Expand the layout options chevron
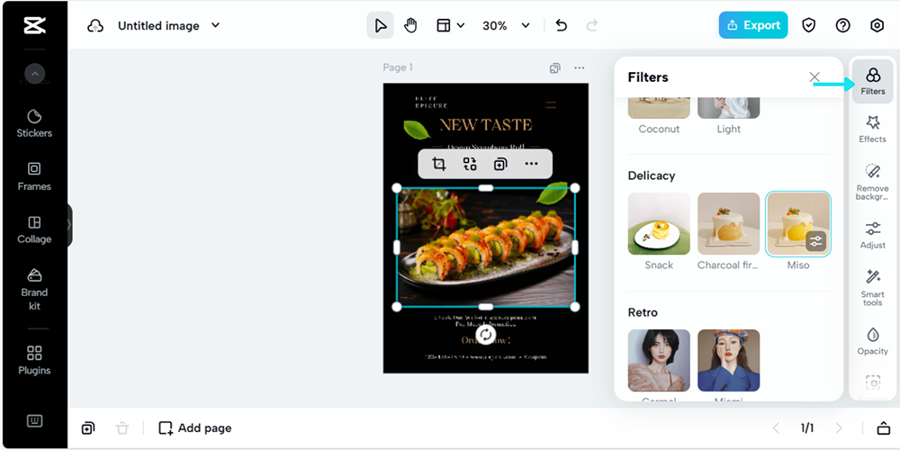The width and height of the screenshot is (900, 450). 460,25
